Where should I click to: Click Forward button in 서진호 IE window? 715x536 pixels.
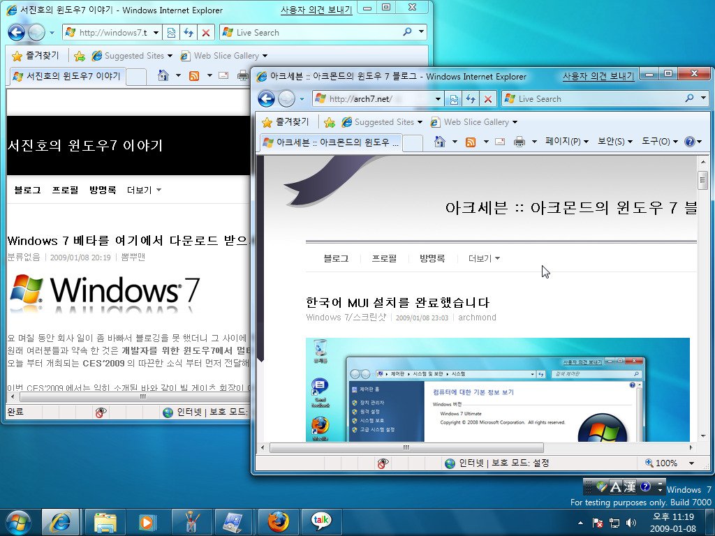(x=36, y=32)
